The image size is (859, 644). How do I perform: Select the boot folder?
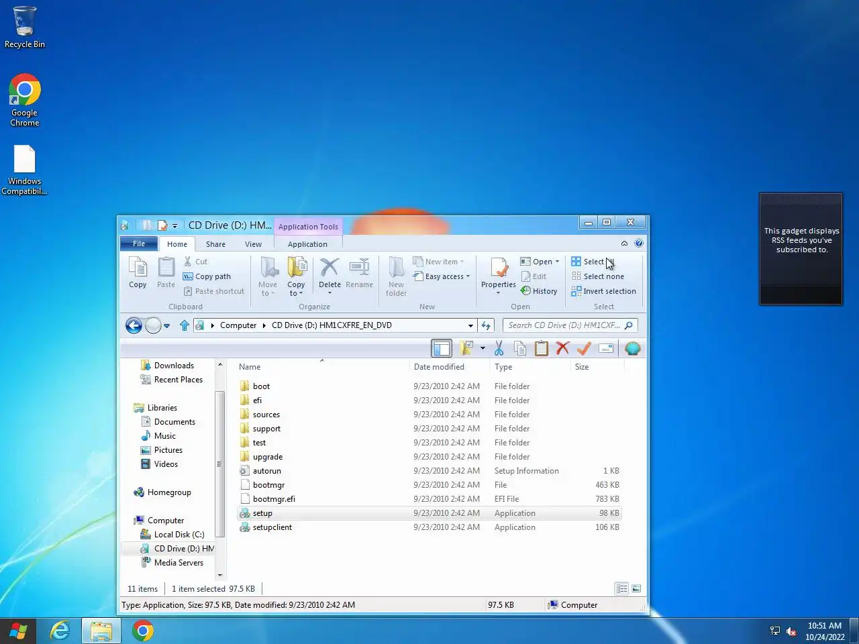[x=261, y=386]
